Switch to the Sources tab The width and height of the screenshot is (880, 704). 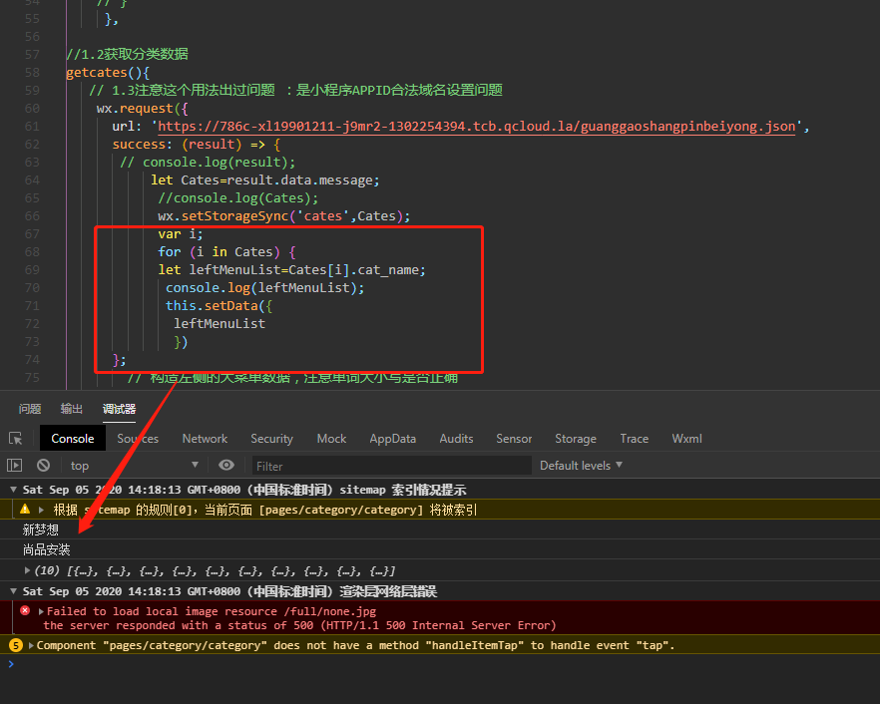[x=138, y=439]
